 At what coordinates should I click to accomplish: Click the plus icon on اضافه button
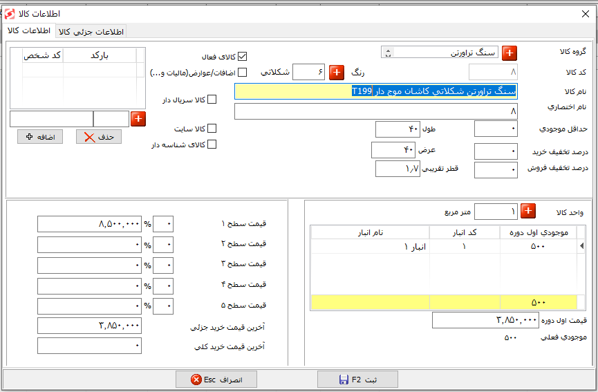(29, 136)
